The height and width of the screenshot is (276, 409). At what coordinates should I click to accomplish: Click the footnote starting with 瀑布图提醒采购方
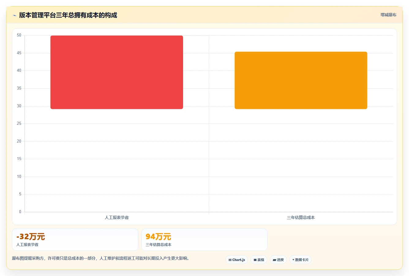click(x=101, y=258)
